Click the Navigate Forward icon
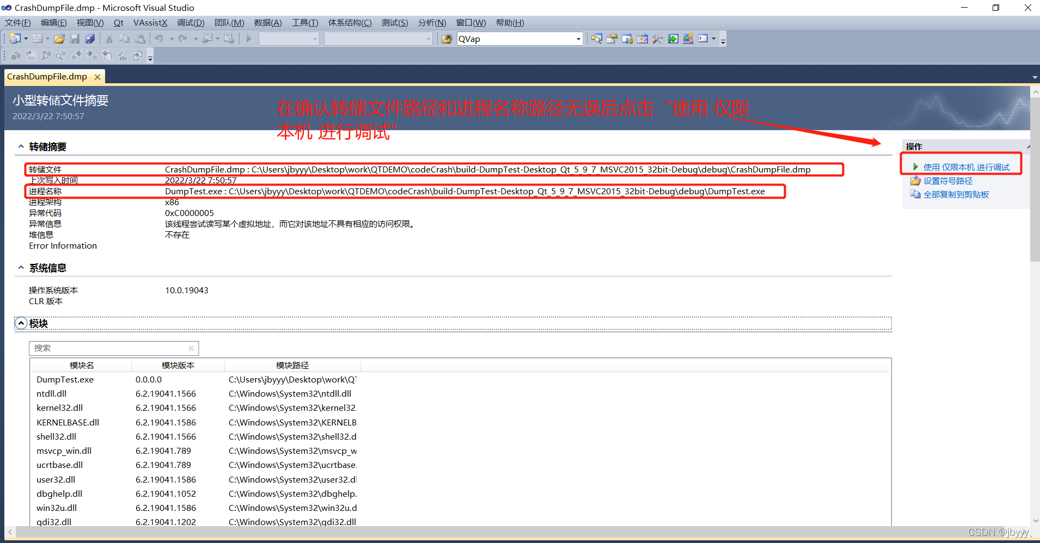 229,39
